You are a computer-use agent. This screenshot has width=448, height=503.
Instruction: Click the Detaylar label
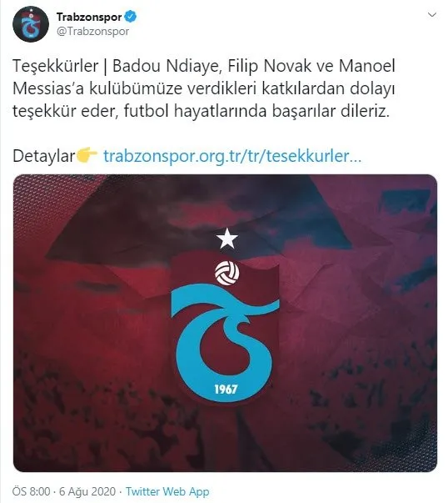[x=44, y=156]
